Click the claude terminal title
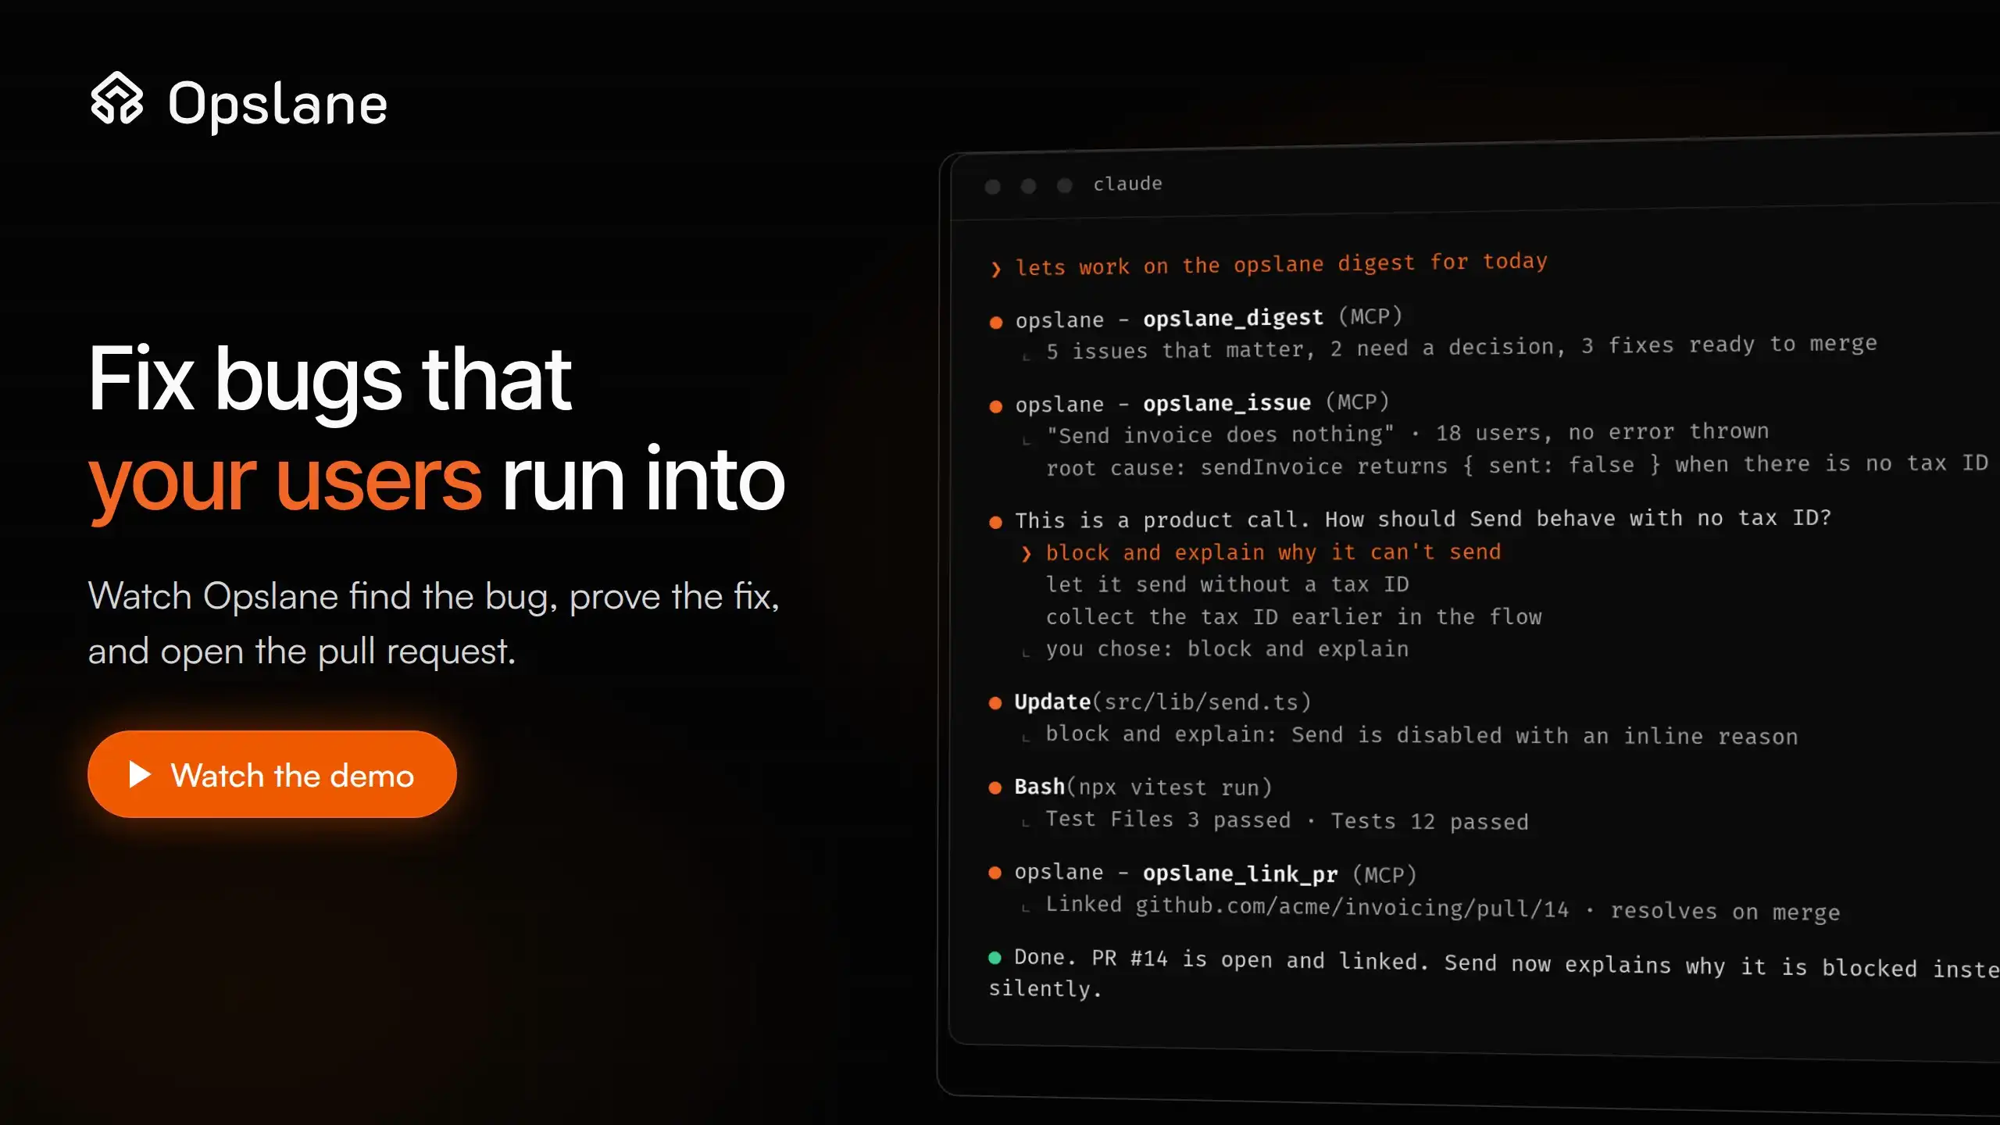The height and width of the screenshot is (1125, 2000). 1127,184
